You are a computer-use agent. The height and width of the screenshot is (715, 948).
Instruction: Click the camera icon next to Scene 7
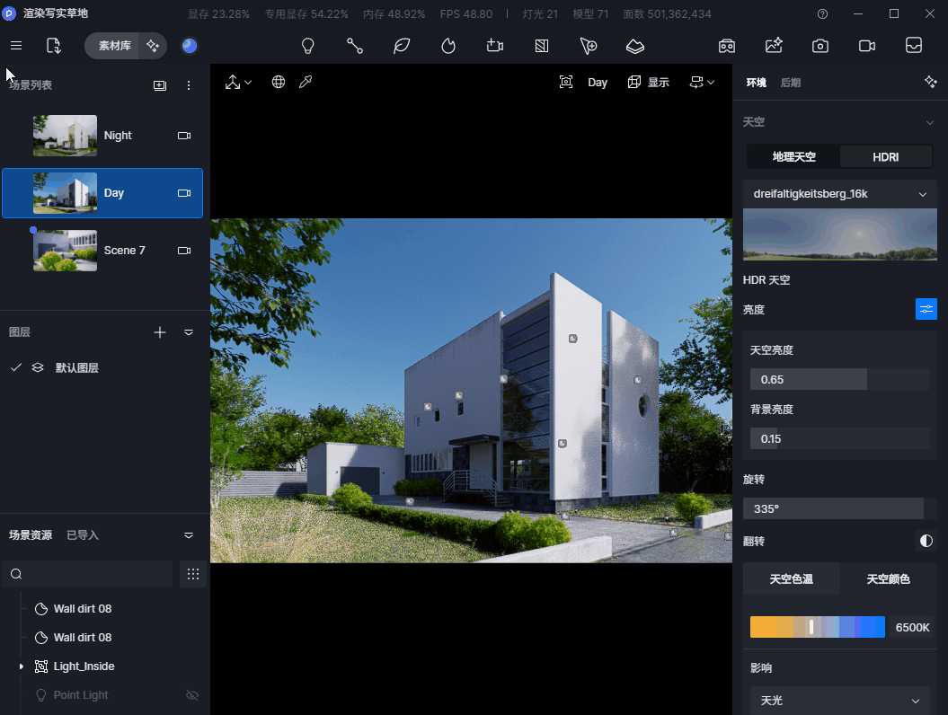pos(184,251)
